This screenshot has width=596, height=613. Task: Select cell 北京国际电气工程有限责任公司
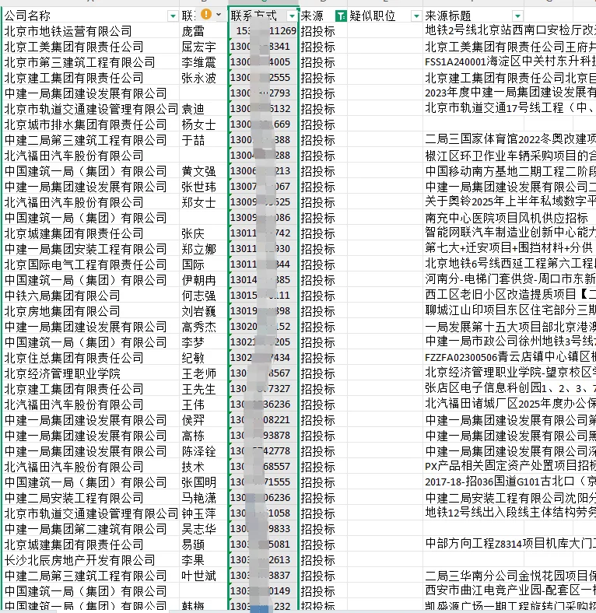click(x=90, y=264)
